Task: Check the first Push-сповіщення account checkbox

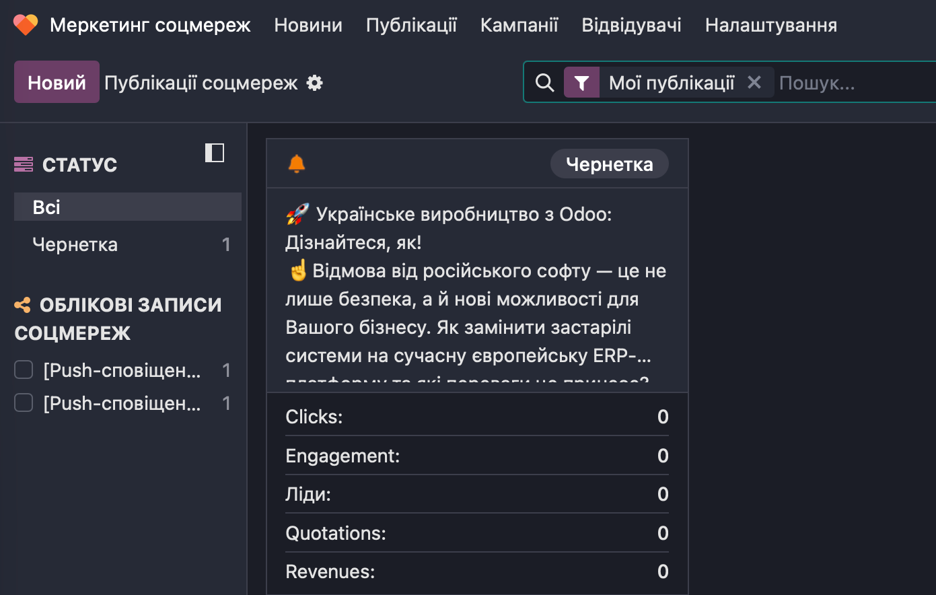Action: (x=24, y=370)
